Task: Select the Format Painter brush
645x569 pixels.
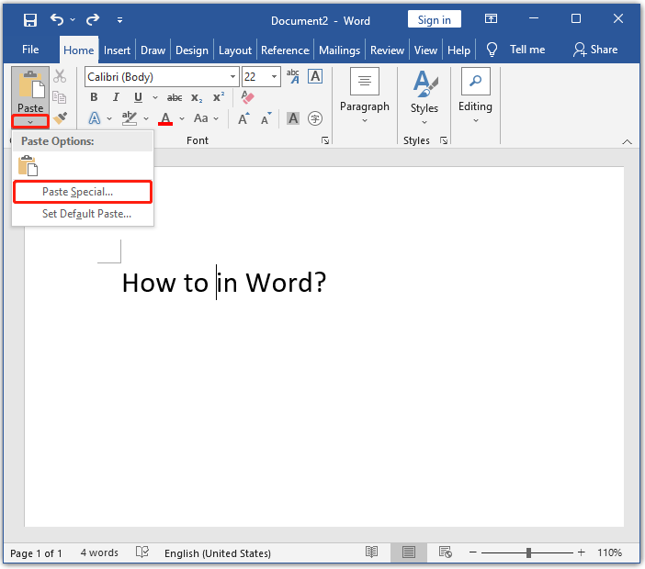Action: (x=60, y=118)
